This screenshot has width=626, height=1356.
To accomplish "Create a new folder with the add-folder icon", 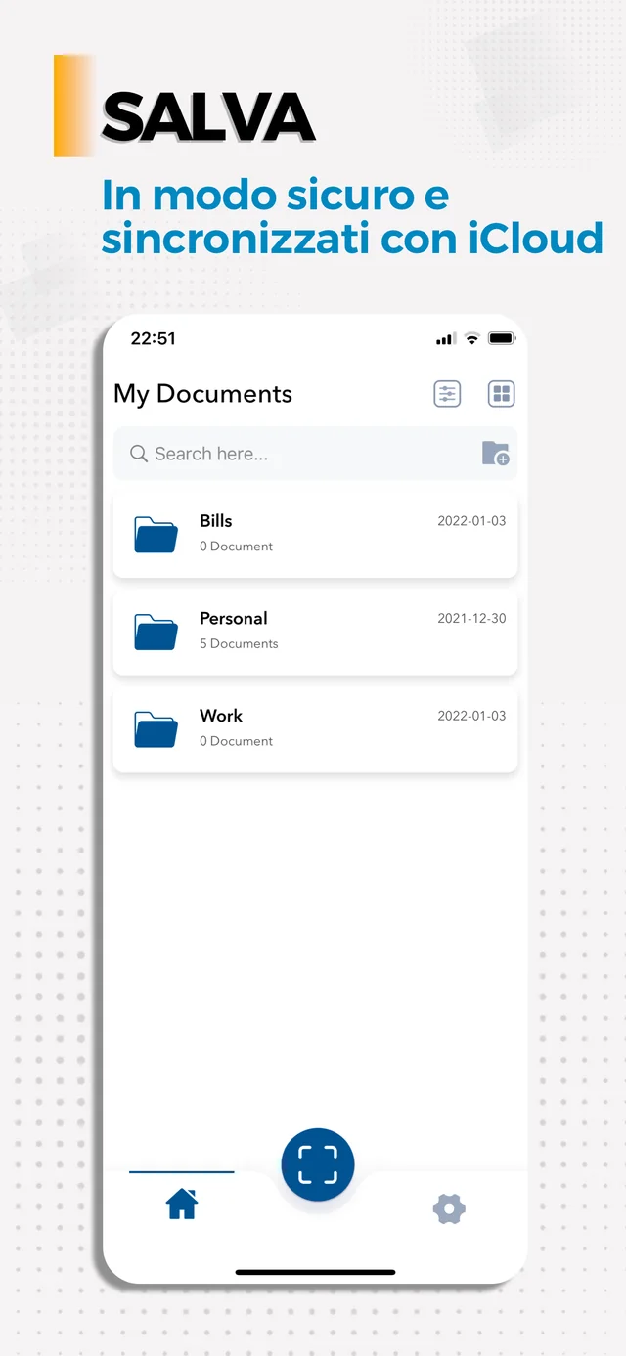I will pyautogui.click(x=496, y=454).
